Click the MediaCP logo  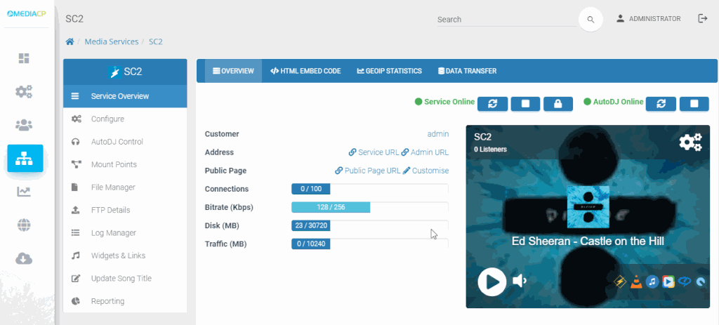click(x=27, y=14)
